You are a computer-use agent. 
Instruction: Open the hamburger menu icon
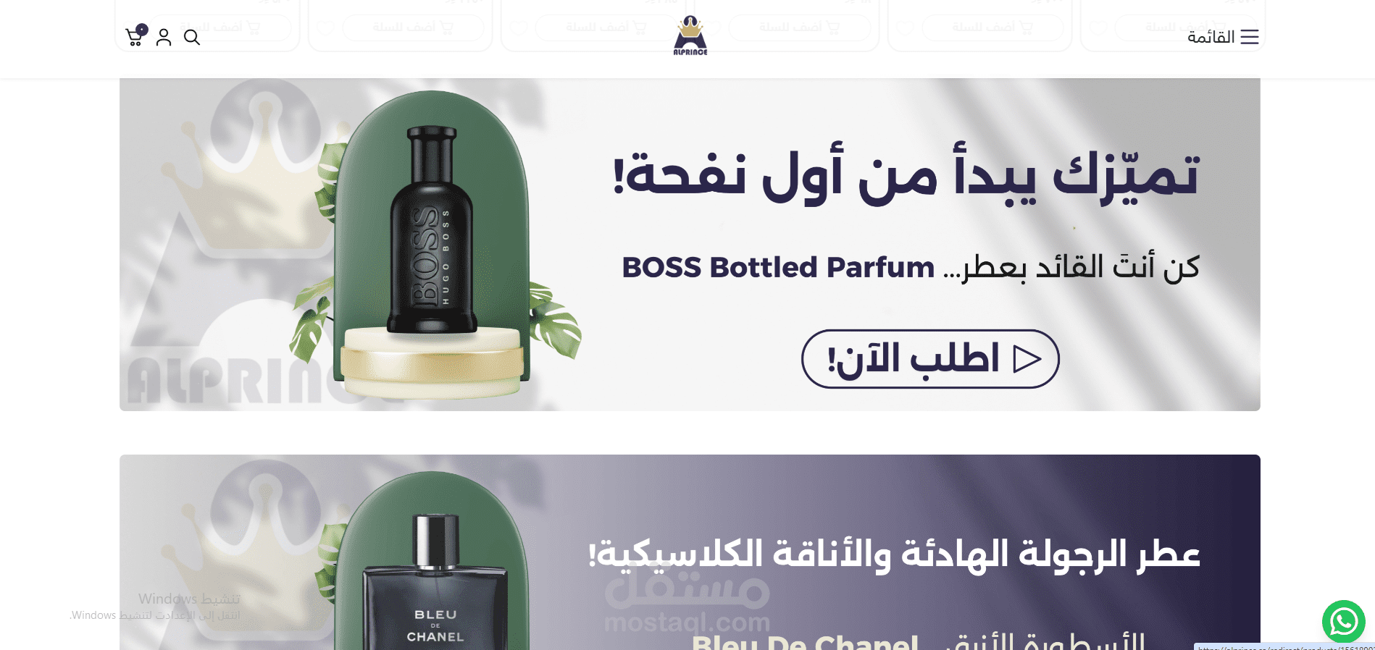click(1250, 37)
